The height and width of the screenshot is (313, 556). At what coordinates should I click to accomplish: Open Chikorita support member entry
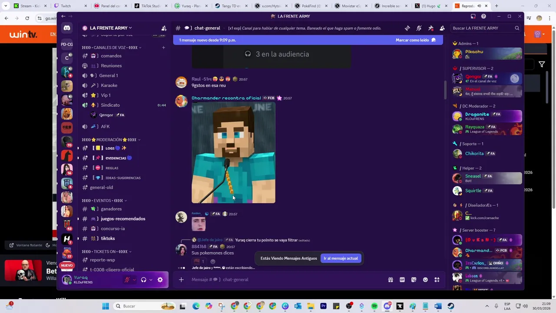click(x=487, y=153)
